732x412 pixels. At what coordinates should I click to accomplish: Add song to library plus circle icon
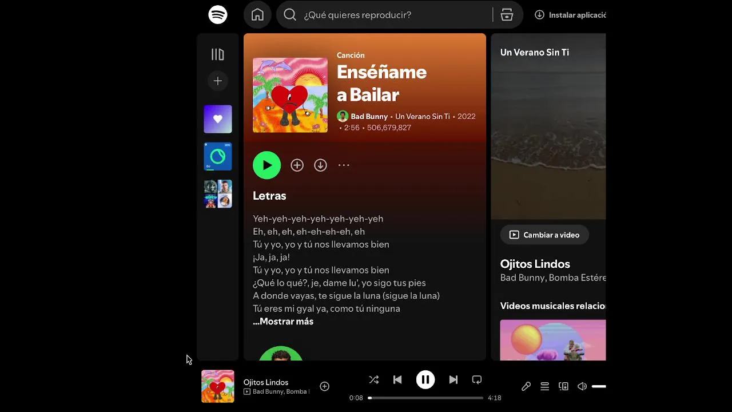coord(297,165)
